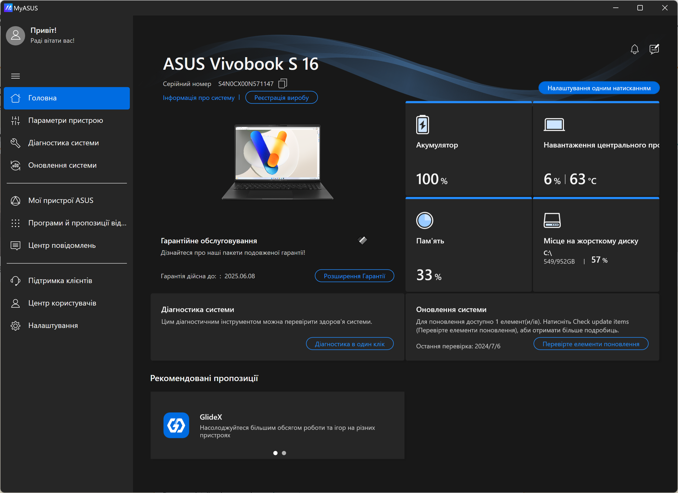Open the Головна menu item
Screen dimensions: 678x493
coord(67,98)
